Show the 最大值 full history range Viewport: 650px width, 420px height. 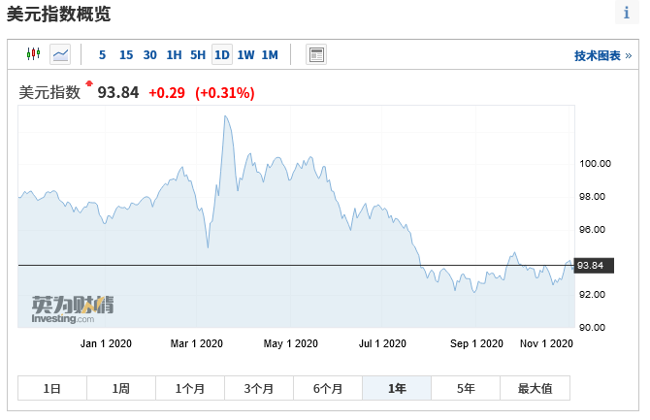(535, 388)
